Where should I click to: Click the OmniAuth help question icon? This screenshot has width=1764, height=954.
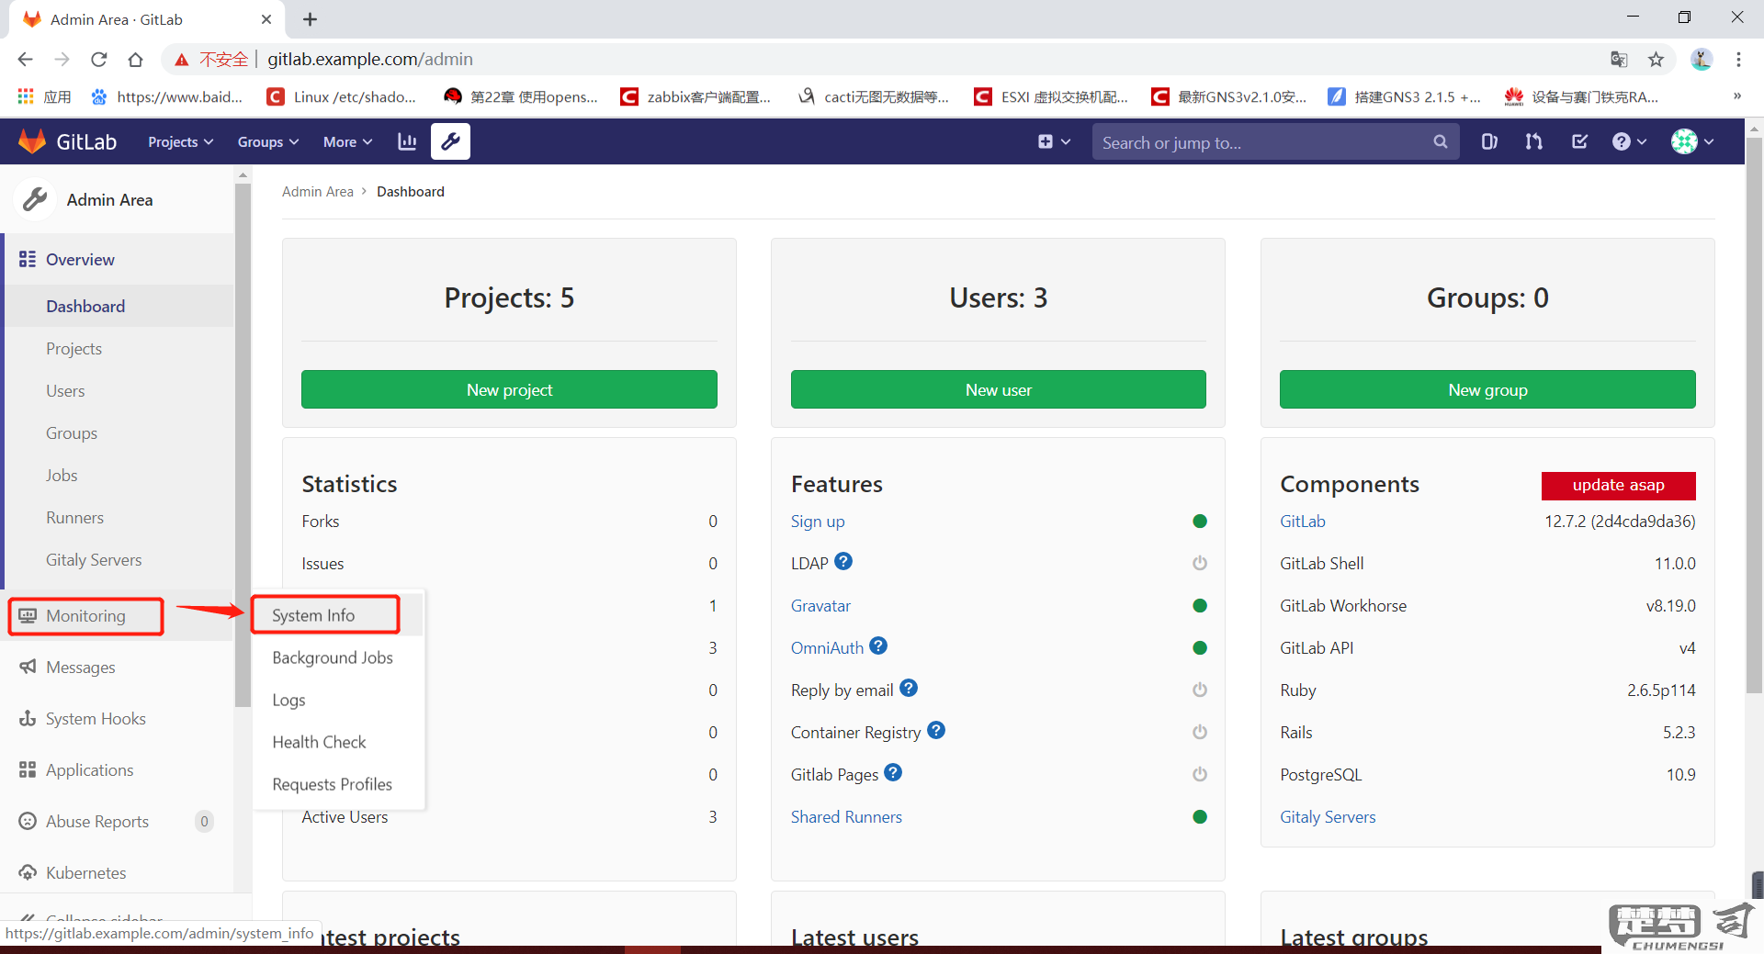pyautogui.click(x=878, y=645)
